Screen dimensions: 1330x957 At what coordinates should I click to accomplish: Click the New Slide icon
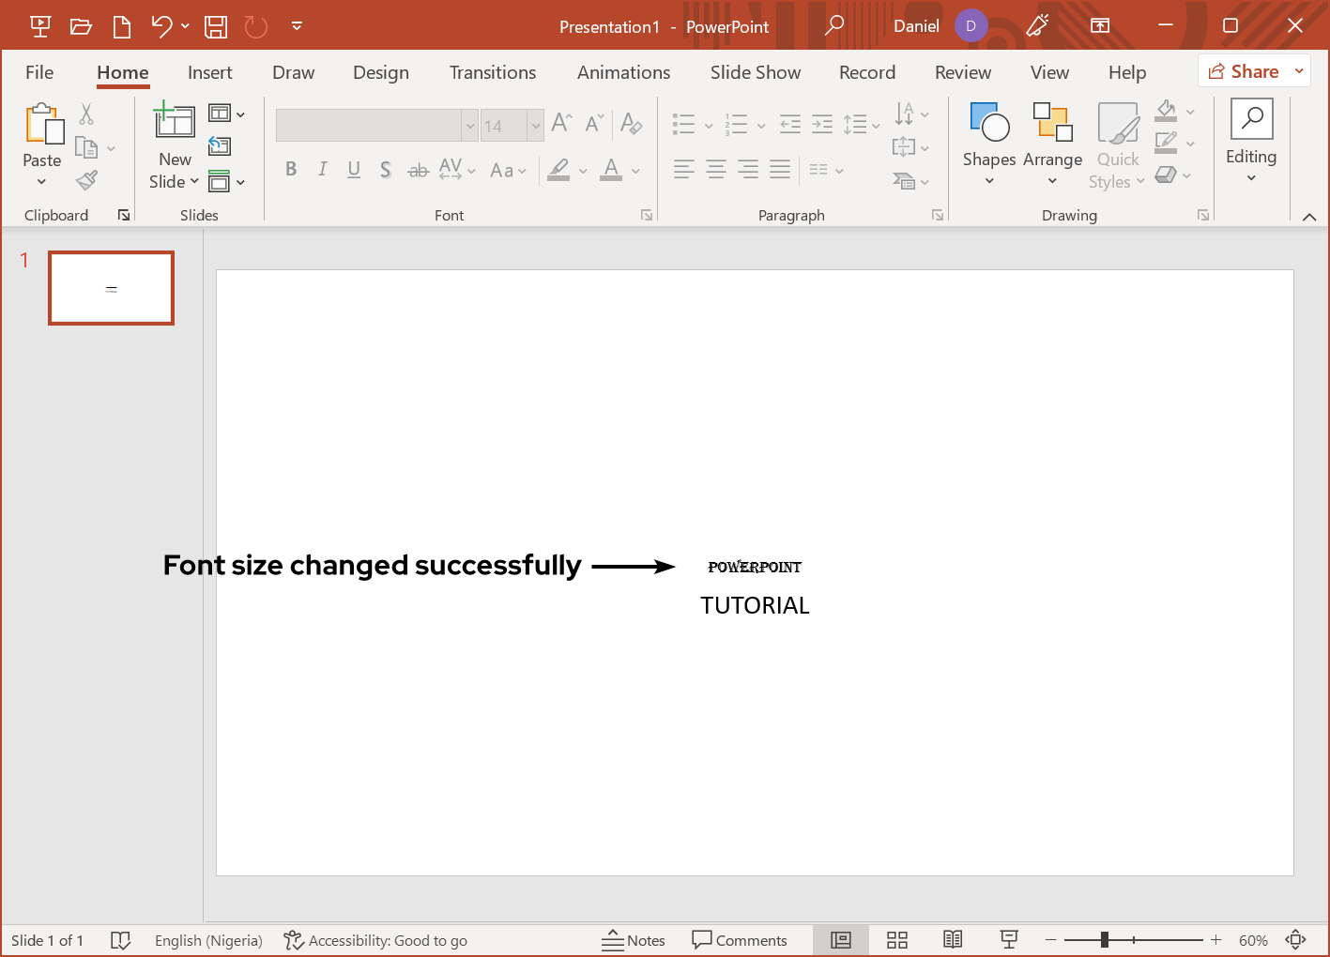tap(175, 122)
